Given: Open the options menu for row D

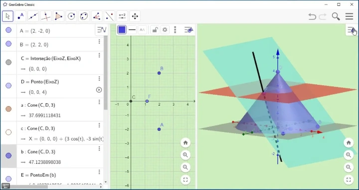Looking at the screenshot, I should tap(99, 78).
